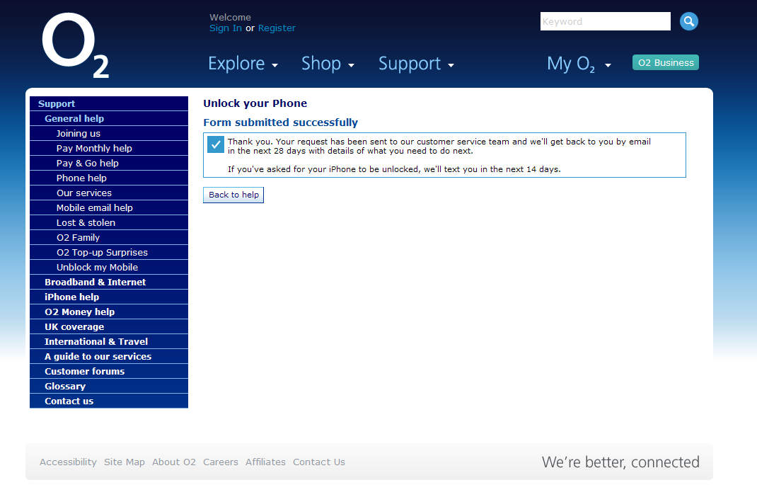757x485 pixels.
Task: Open Customer forums sidebar section
Action: click(109, 372)
